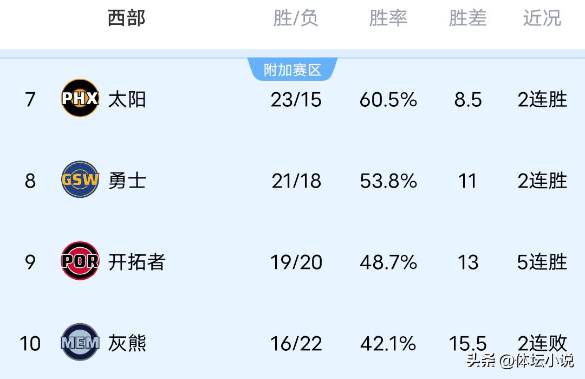Tap the GSW Warriors team logo
585x379 pixels.
point(80,179)
